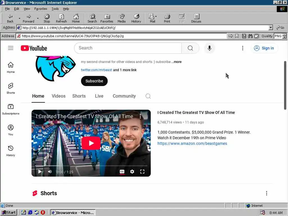Open the Media toolbar button

point(121,18)
